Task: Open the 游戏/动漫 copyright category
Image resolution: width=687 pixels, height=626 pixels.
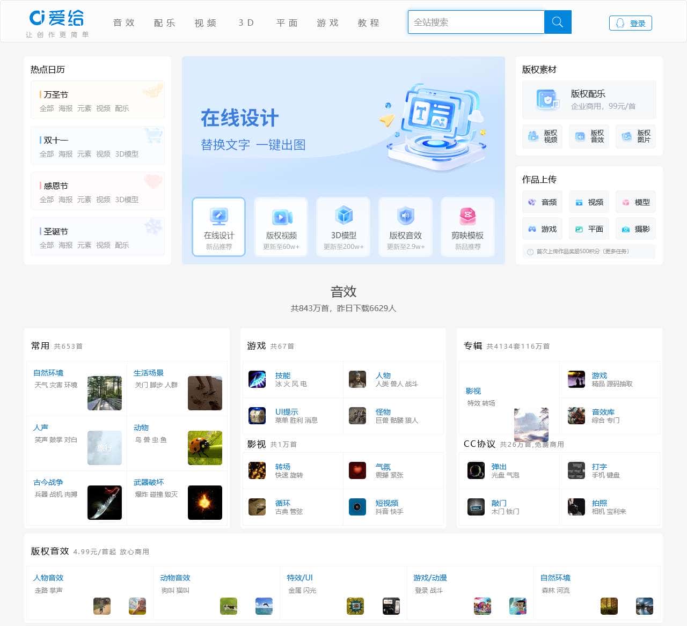Action: (430, 578)
